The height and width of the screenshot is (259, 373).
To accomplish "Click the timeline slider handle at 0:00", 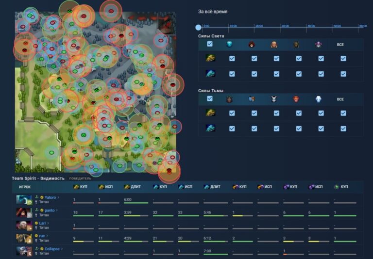I will [x=198, y=28].
